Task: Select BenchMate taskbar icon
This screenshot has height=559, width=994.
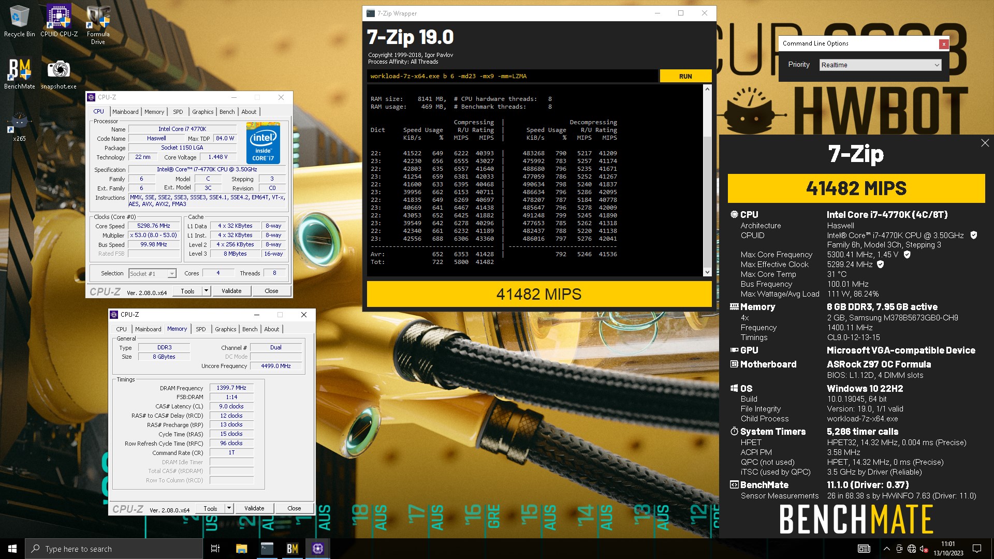Action: point(293,549)
